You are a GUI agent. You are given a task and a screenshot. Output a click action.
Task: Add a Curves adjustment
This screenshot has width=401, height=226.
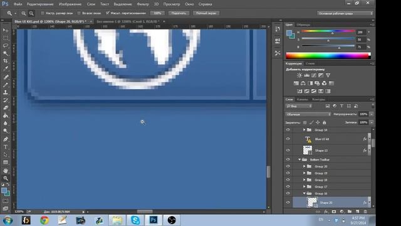coord(313,75)
